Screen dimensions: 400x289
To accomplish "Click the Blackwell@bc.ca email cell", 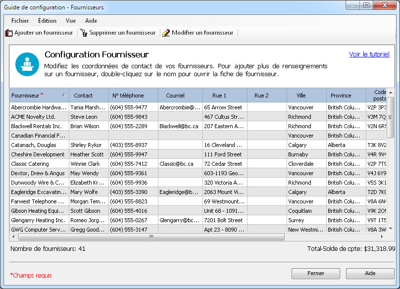I will click(x=179, y=126).
